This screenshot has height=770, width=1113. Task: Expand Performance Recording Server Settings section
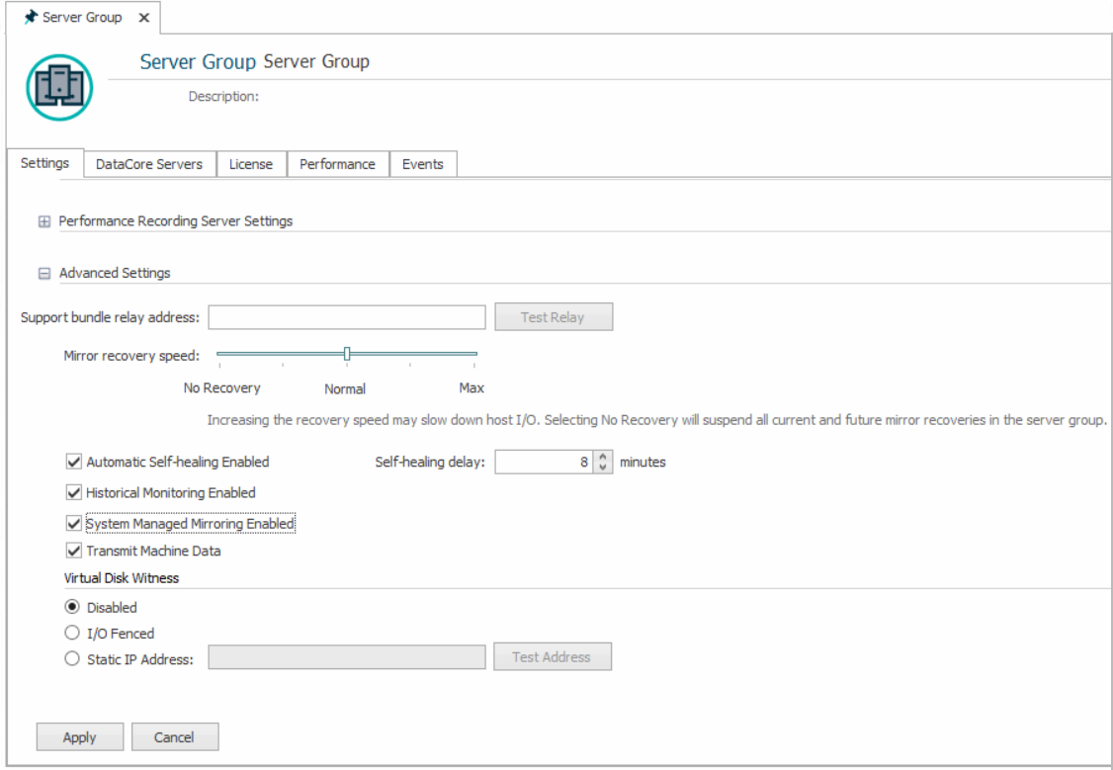43,221
